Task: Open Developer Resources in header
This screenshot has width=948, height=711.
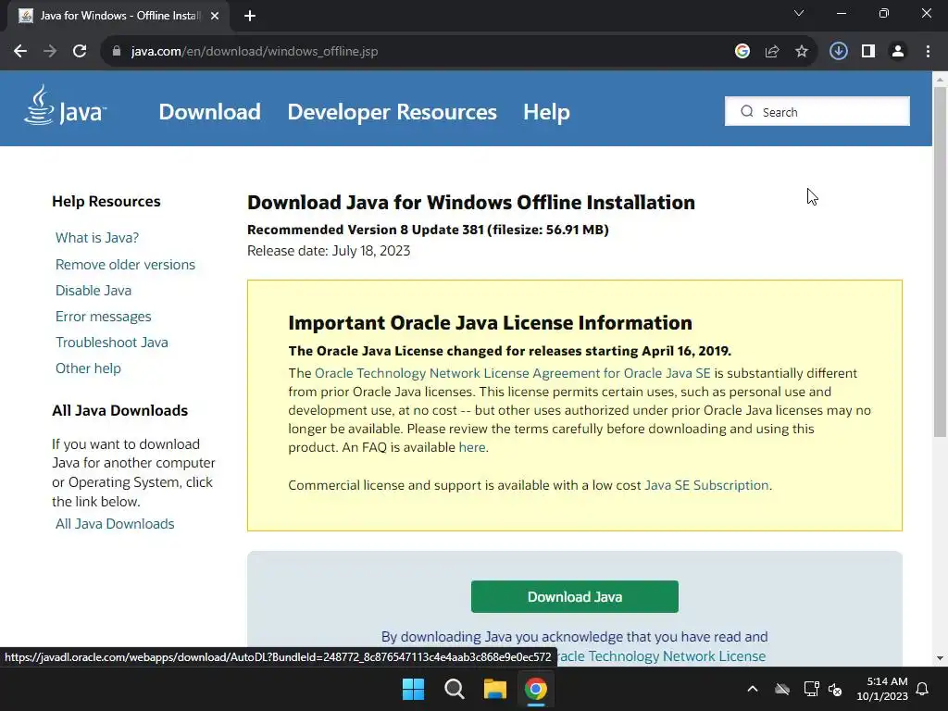Action: point(392,112)
